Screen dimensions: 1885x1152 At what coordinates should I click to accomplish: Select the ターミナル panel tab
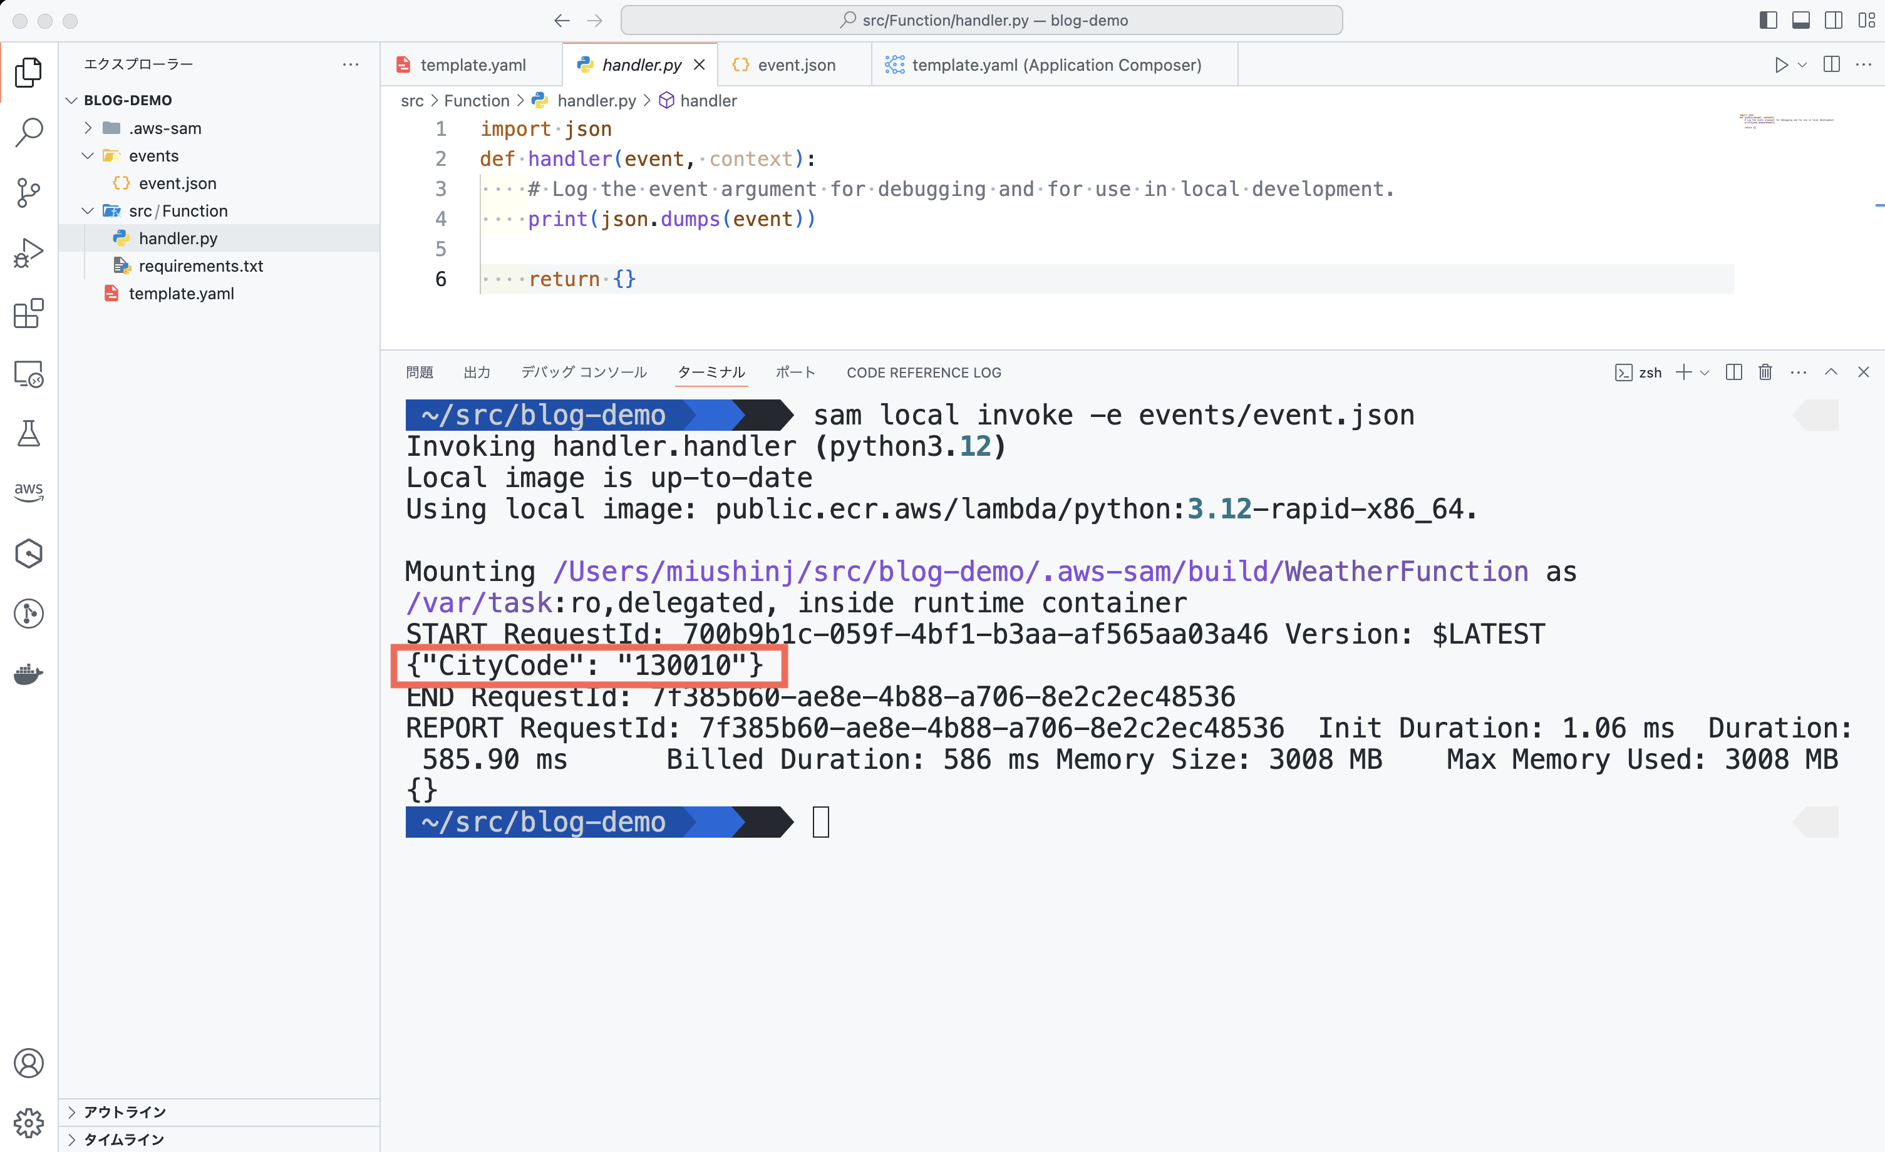pos(711,373)
